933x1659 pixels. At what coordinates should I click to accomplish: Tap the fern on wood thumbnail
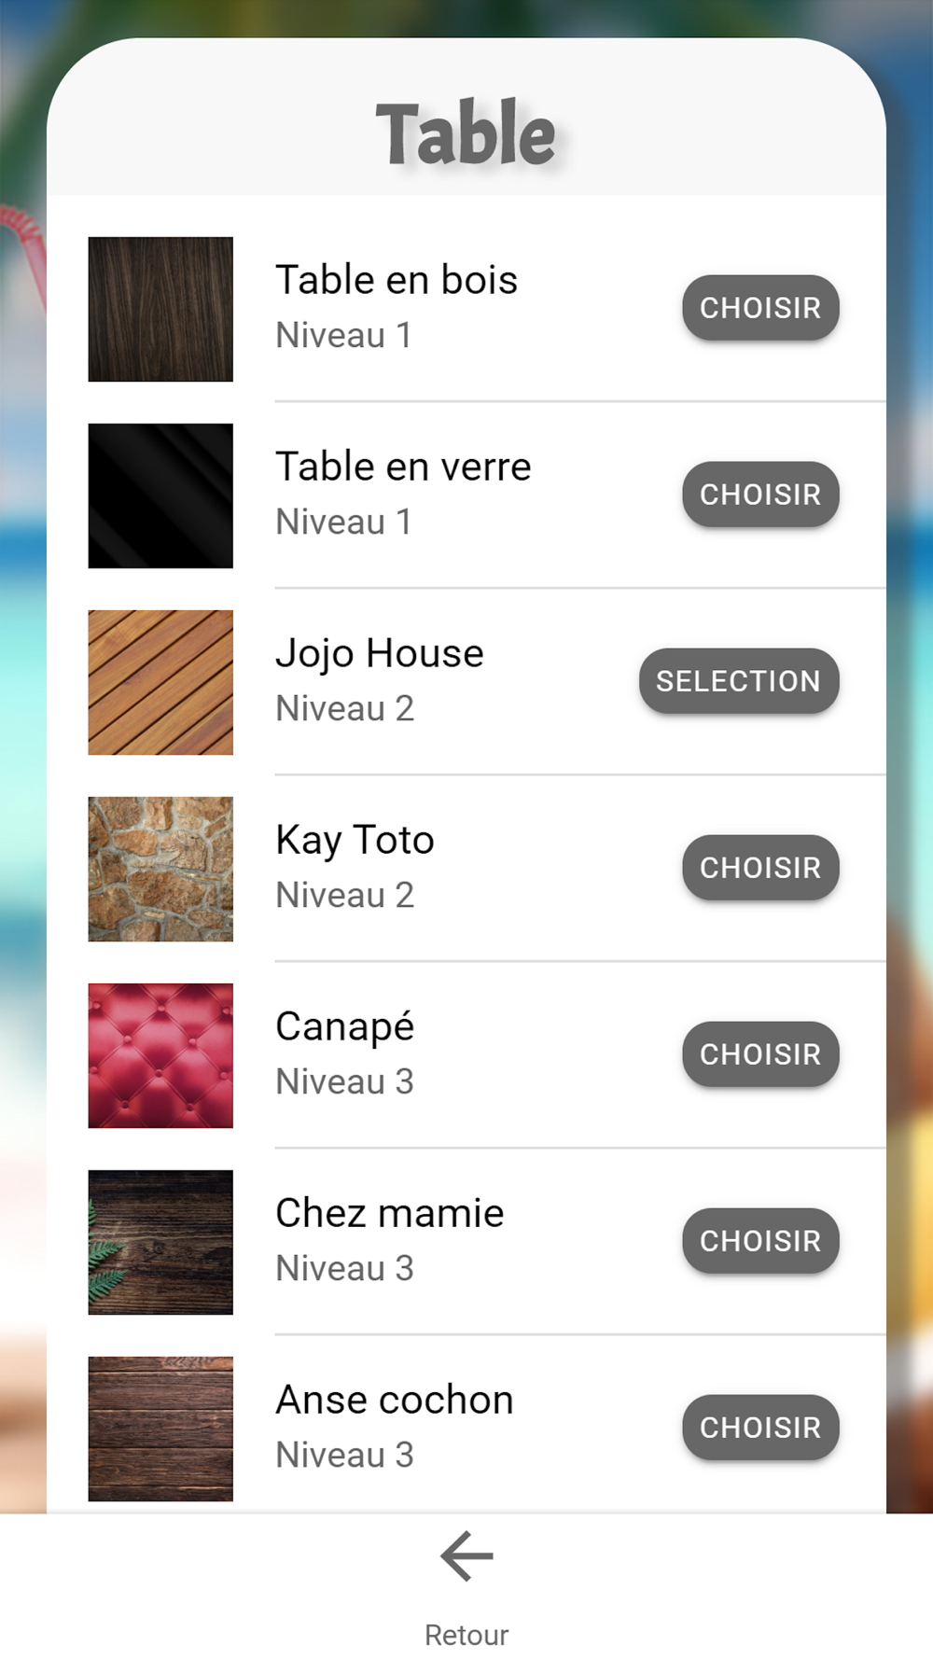point(160,1242)
